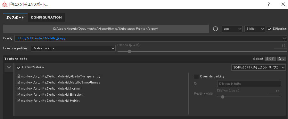Click the padding width value field

(x=275, y=91)
